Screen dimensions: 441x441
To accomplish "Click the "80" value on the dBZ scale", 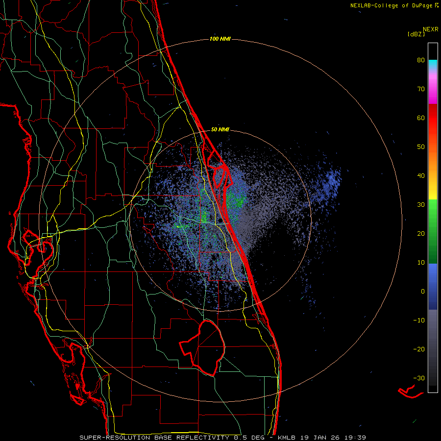I will [x=421, y=60].
